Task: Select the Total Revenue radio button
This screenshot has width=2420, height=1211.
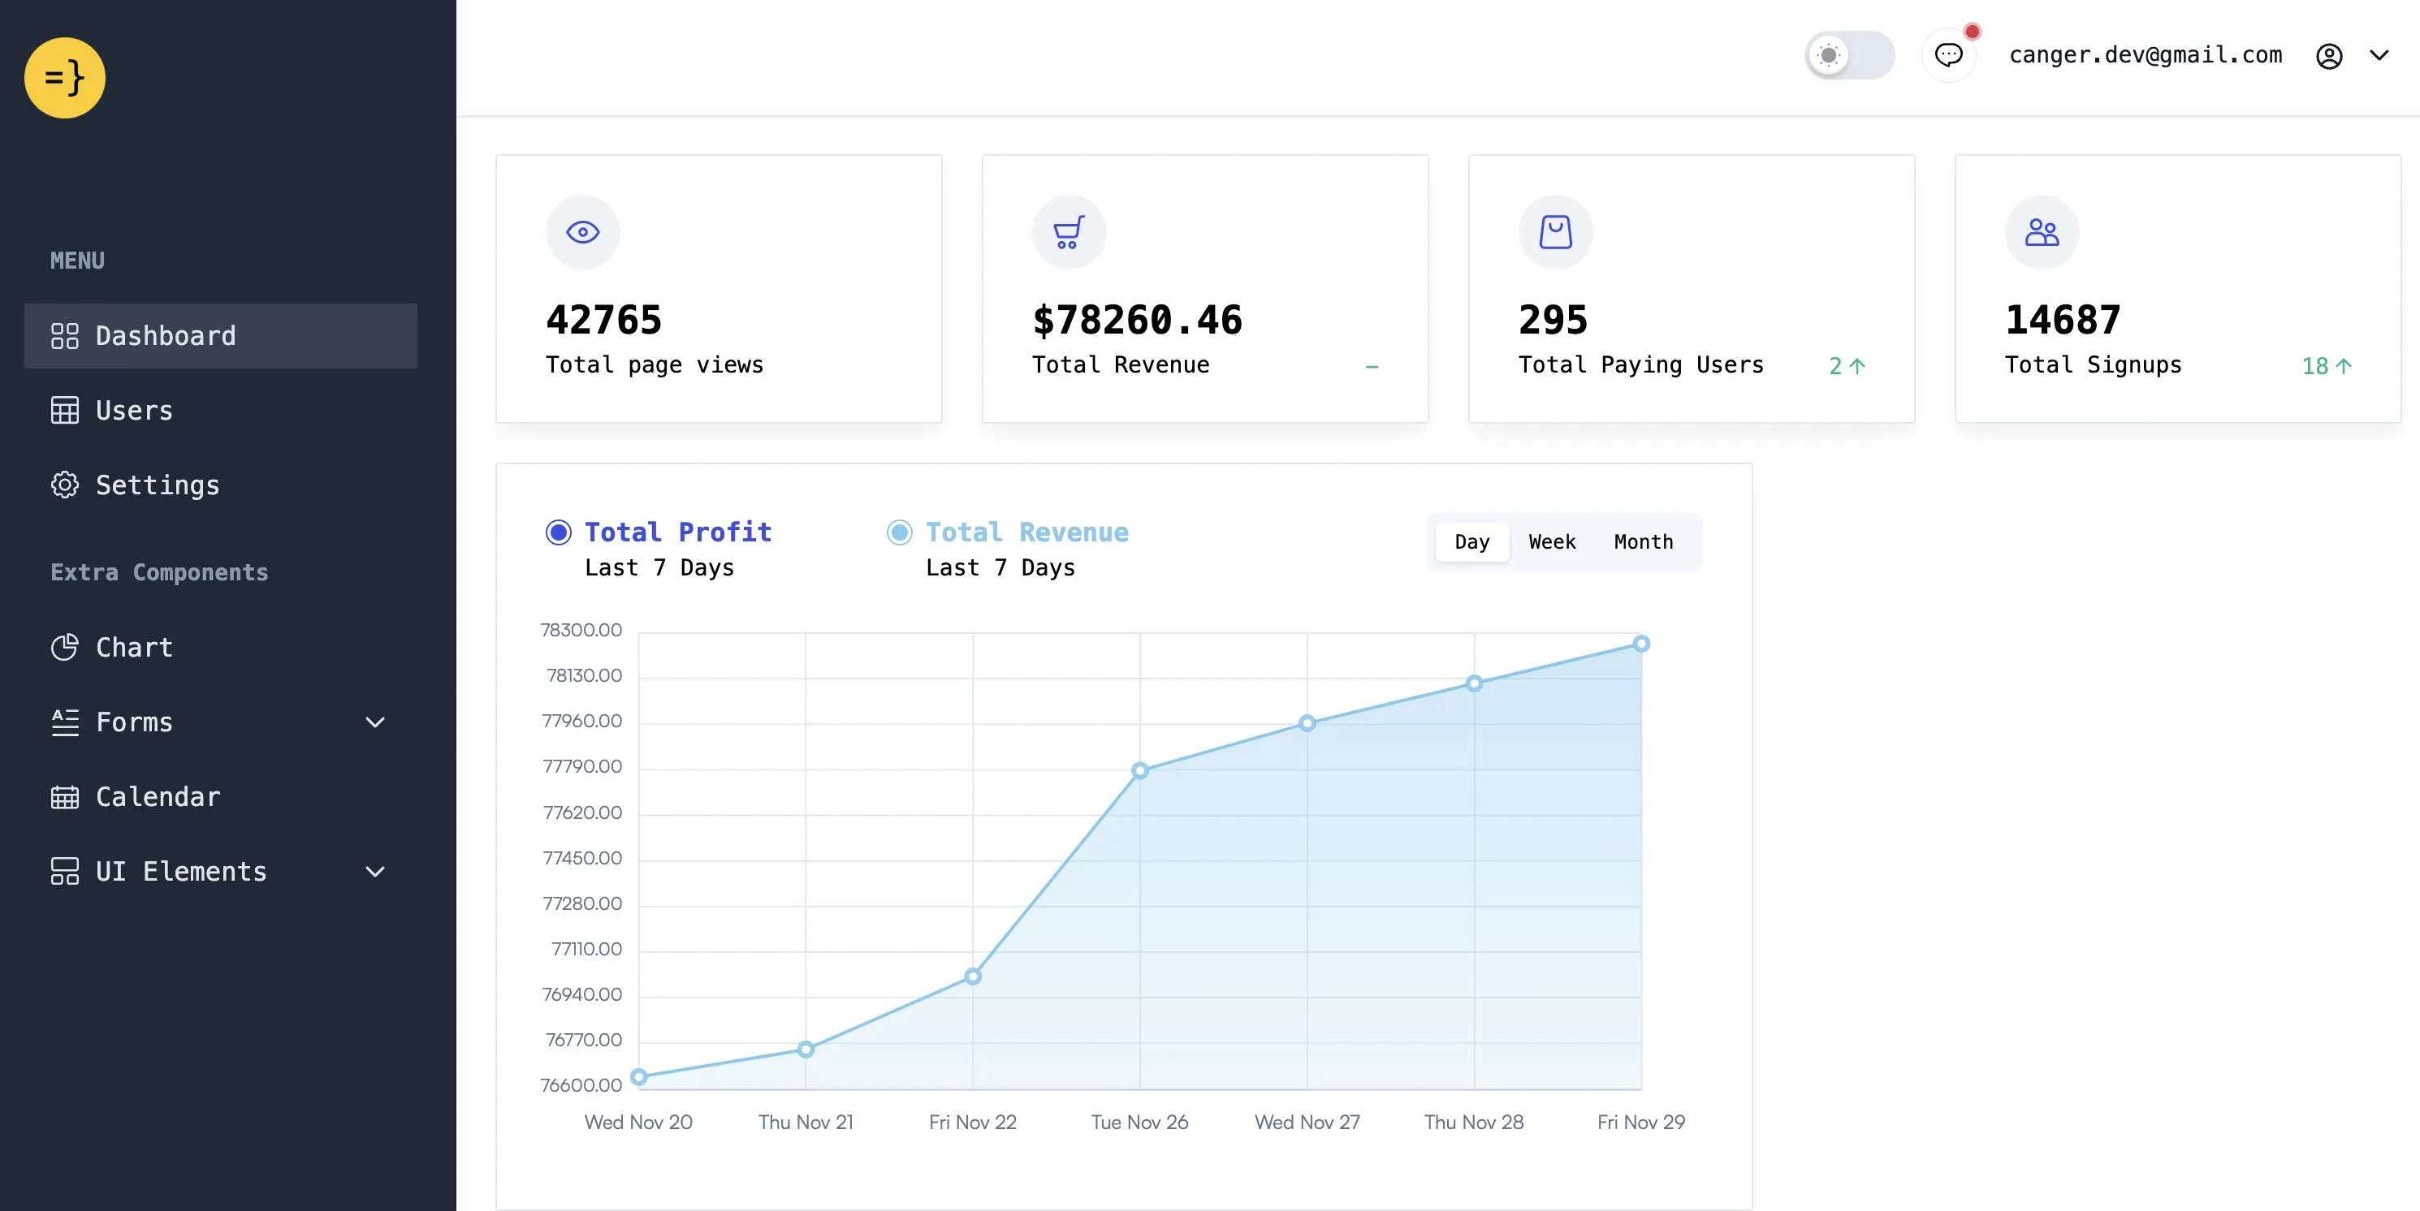Action: point(900,532)
